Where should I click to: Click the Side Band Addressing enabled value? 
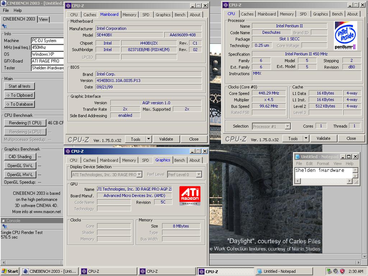click(125, 115)
